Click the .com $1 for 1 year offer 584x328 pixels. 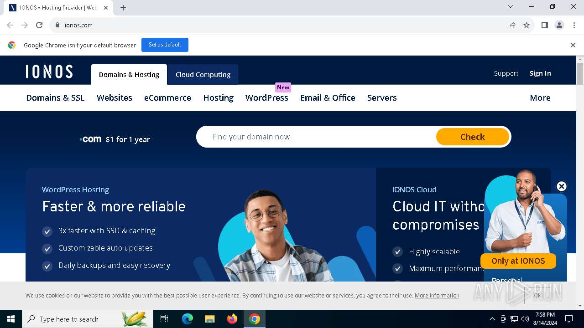point(115,139)
